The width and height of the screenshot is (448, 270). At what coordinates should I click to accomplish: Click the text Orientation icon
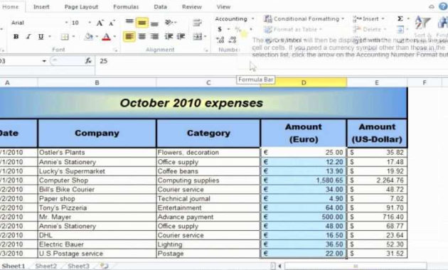169,22
